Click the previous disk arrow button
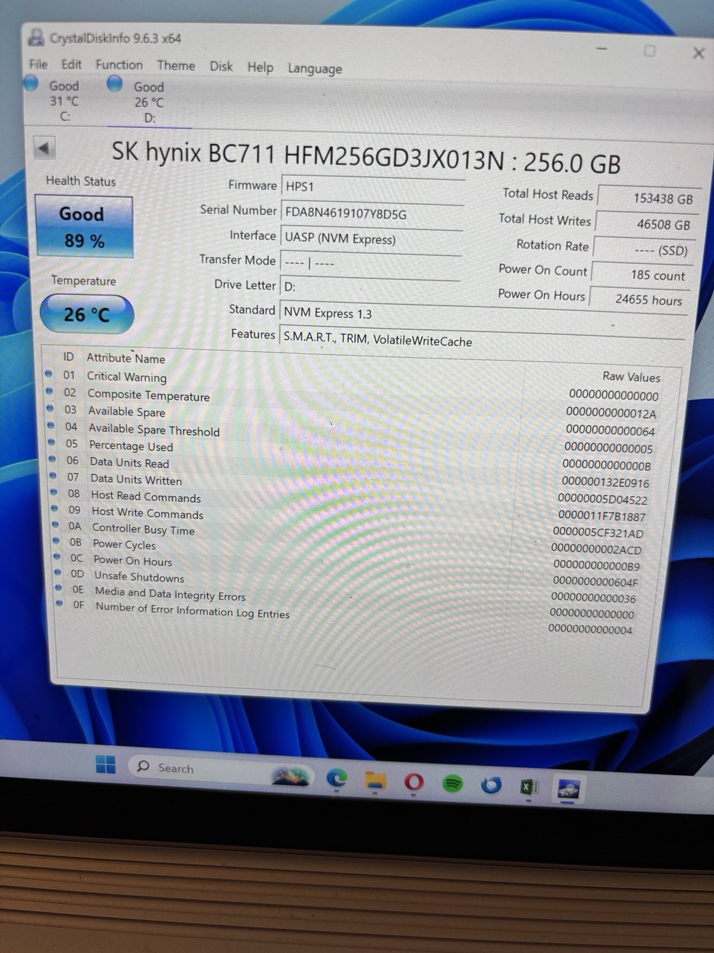Viewport: 714px width, 953px height. [x=44, y=147]
